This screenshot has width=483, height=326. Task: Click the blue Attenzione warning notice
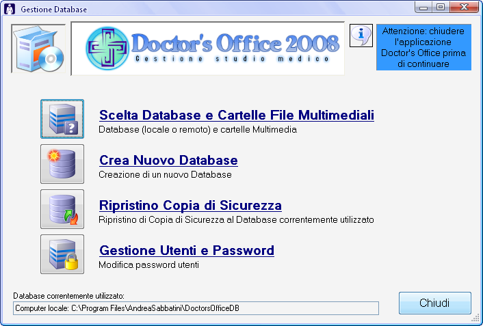point(423,47)
